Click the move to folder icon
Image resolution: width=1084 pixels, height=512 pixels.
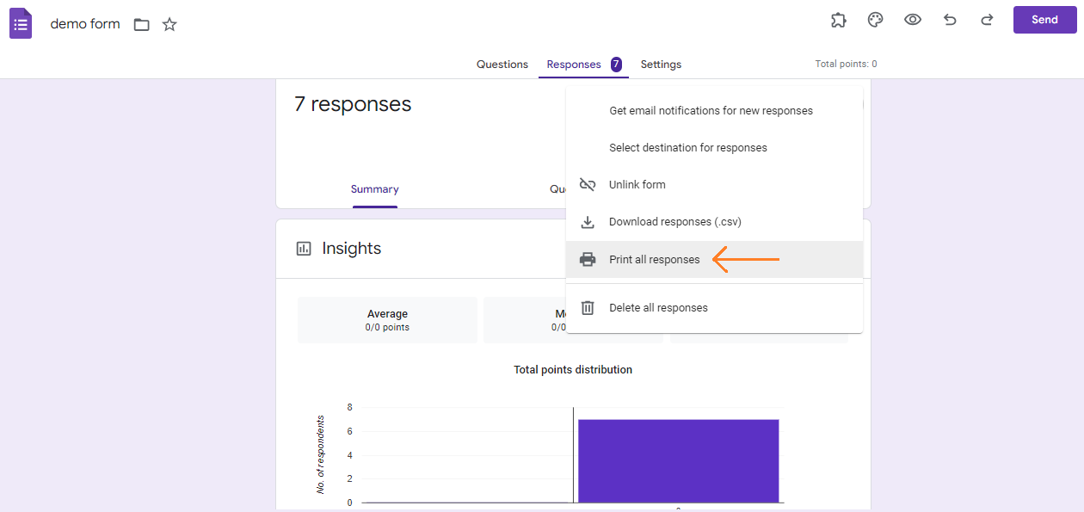tap(142, 24)
